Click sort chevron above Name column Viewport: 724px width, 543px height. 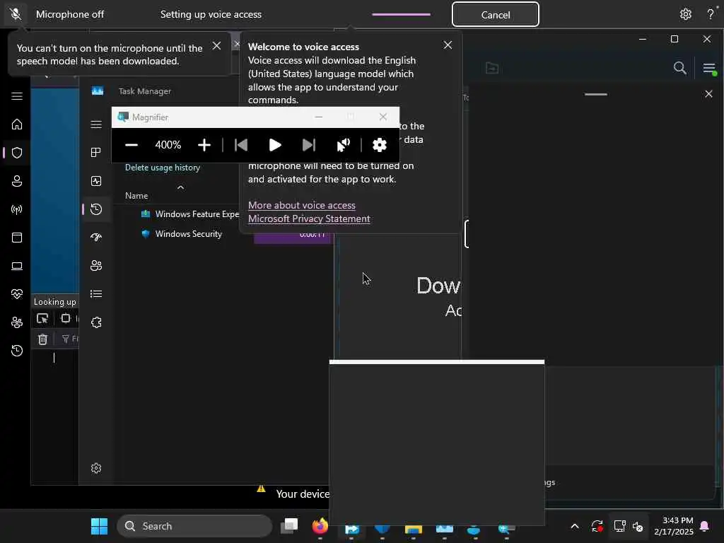pyautogui.click(x=180, y=187)
